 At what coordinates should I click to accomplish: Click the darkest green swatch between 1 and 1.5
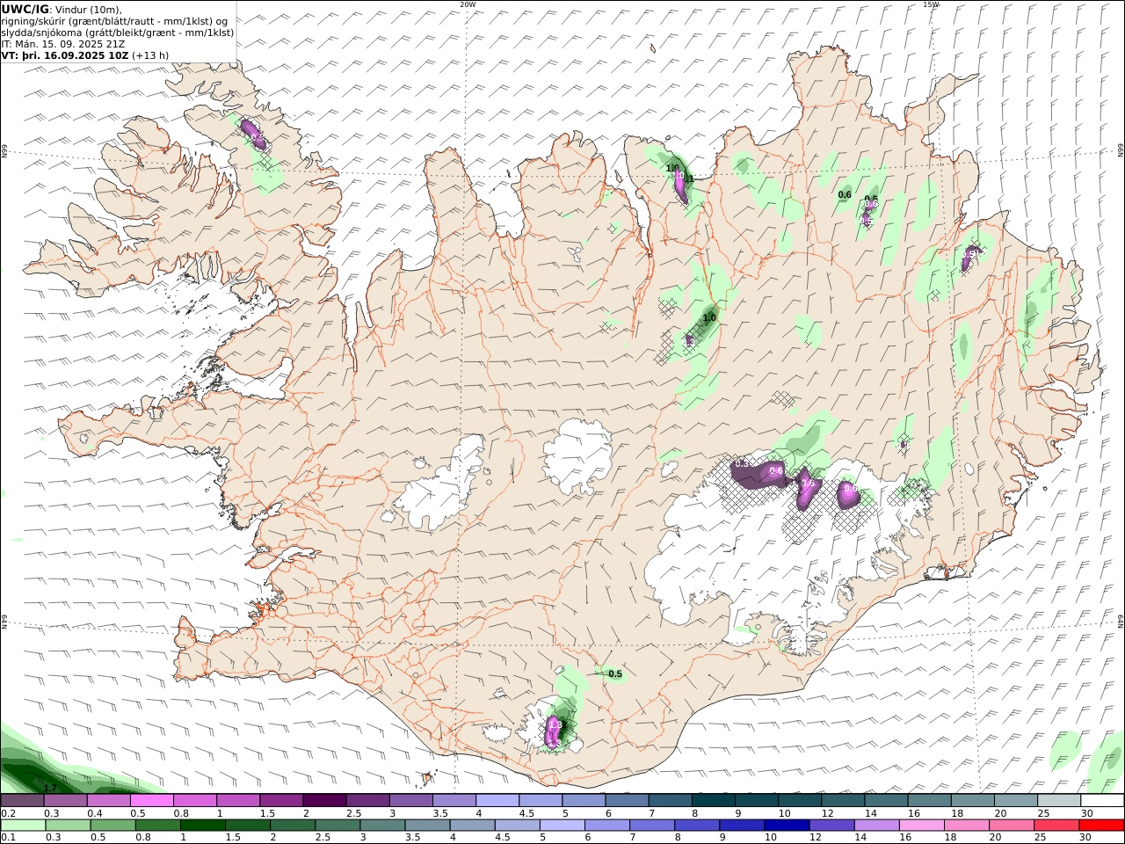tap(202, 825)
